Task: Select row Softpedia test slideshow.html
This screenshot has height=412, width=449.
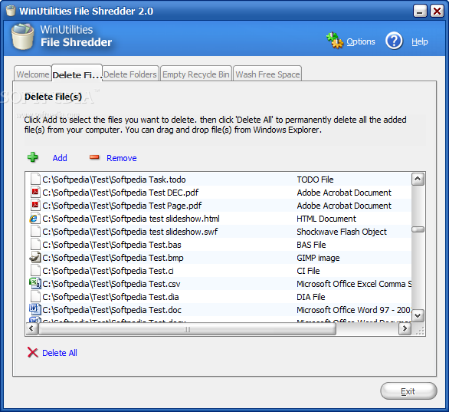Action: pos(218,219)
